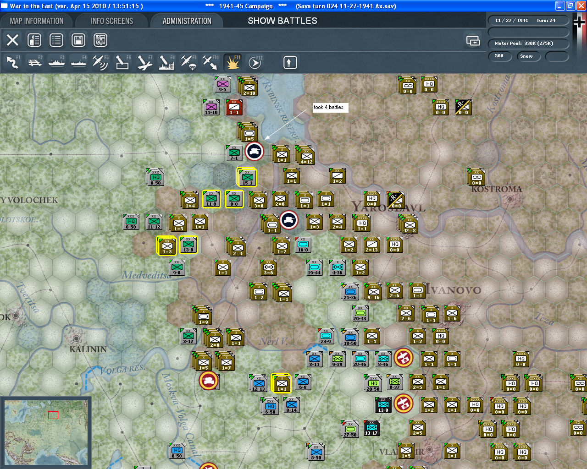This screenshot has height=469, width=587.
Task: Click the F12 end turn arrow icon
Action: (x=255, y=62)
